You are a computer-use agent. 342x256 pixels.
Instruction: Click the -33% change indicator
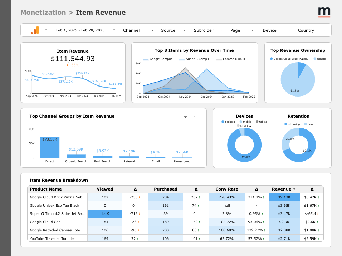tap(73, 65)
